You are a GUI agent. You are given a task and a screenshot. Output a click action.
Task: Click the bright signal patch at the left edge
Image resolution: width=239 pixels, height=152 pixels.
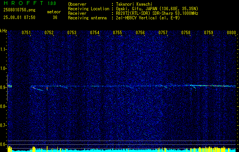point(9,86)
